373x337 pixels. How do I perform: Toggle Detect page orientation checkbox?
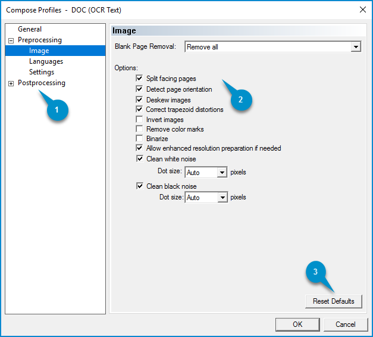click(139, 89)
